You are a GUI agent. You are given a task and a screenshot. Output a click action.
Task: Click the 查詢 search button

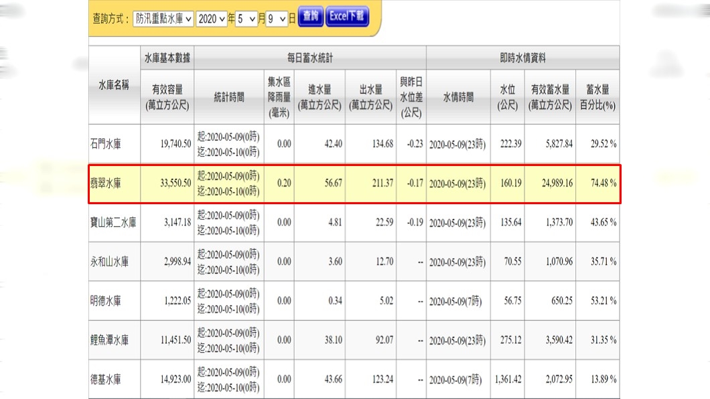pos(311,17)
